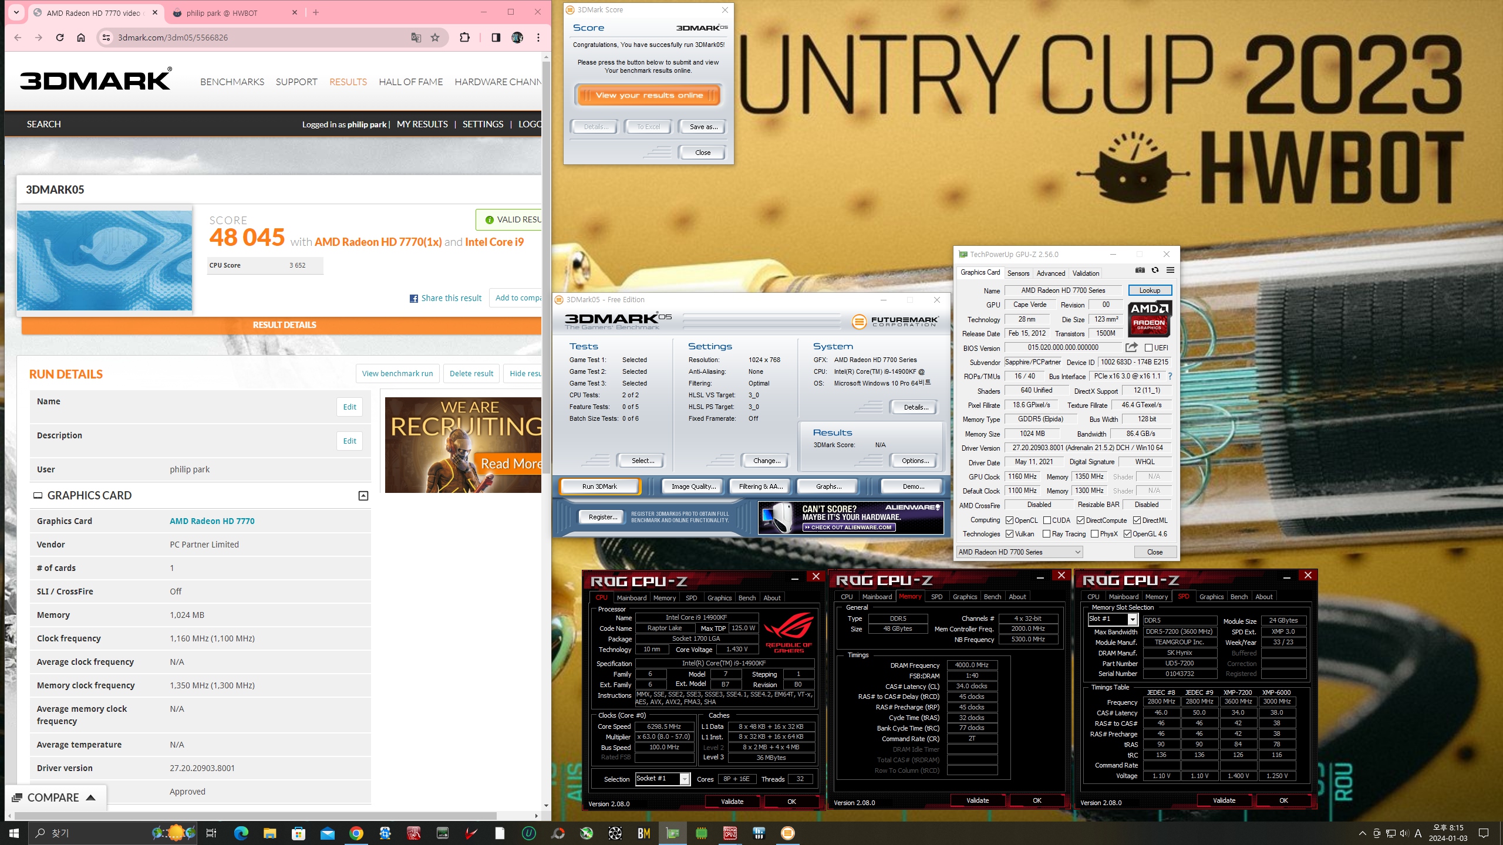Screen dimensions: 1503x845
Task: Click the 3DMark05 result thumbnail image
Action: [105, 260]
